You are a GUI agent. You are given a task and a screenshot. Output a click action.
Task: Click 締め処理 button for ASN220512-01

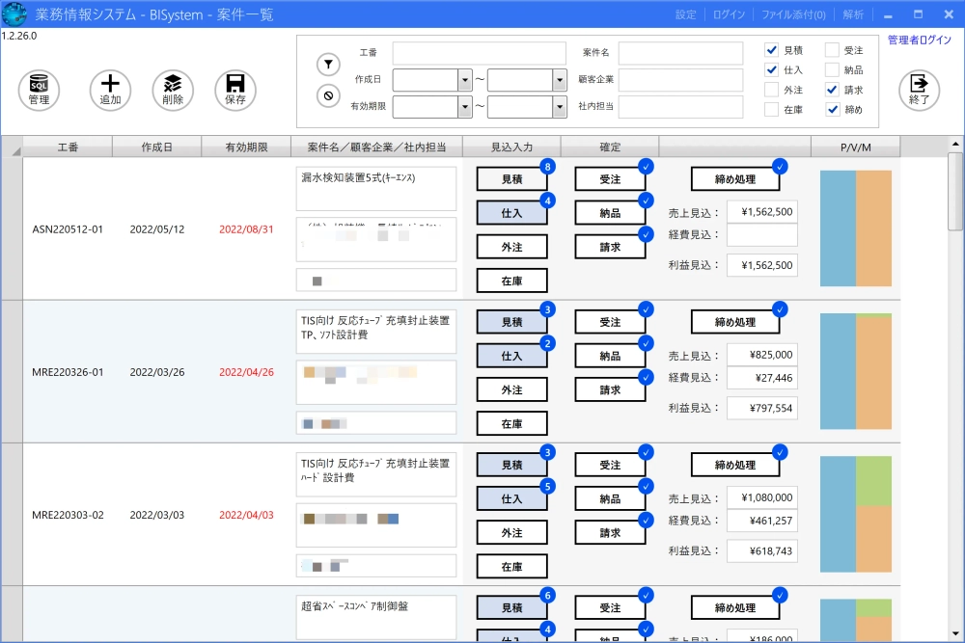coord(734,178)
